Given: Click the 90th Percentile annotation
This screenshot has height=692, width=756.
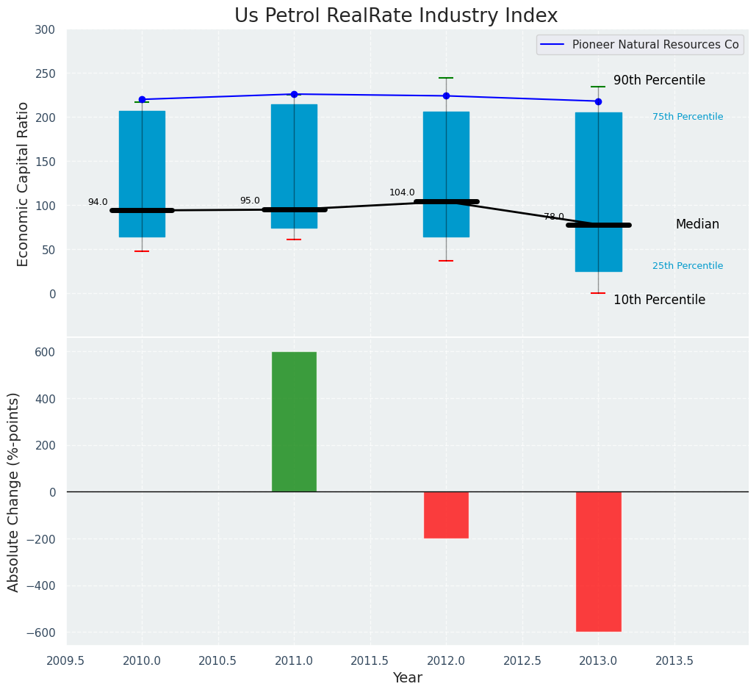Looking at the screenshot, I should click(659, 81).
